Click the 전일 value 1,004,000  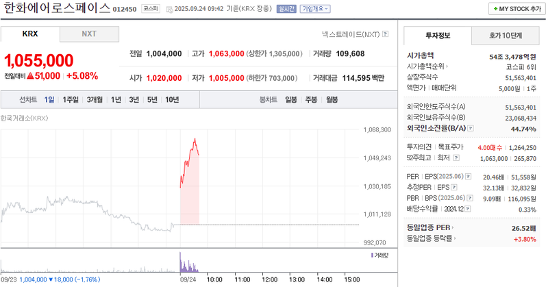coord(164,53)
